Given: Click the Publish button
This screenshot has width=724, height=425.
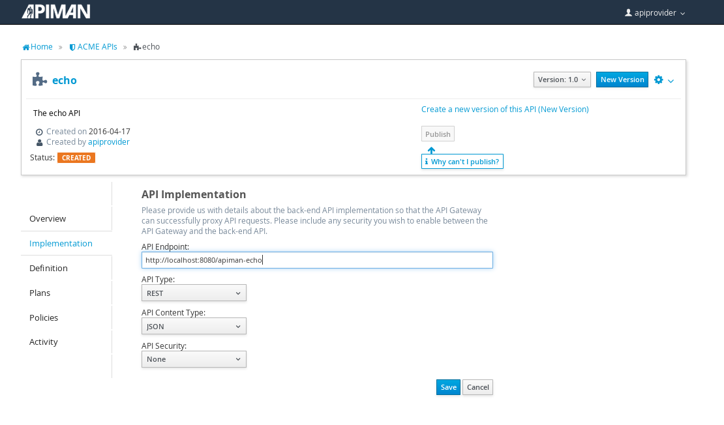Looking at the screenshot, I should [438, 134].
